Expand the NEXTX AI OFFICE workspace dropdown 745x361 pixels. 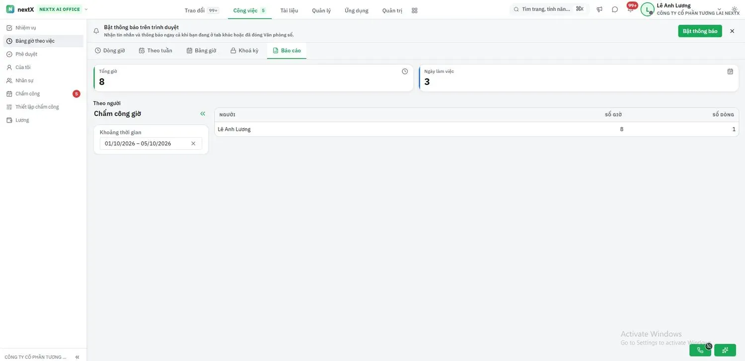(86, 9)
